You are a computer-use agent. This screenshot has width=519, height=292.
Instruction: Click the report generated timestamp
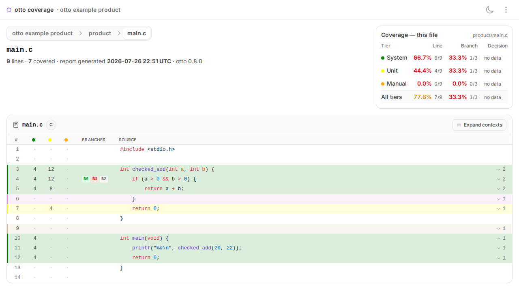(139, 61)
